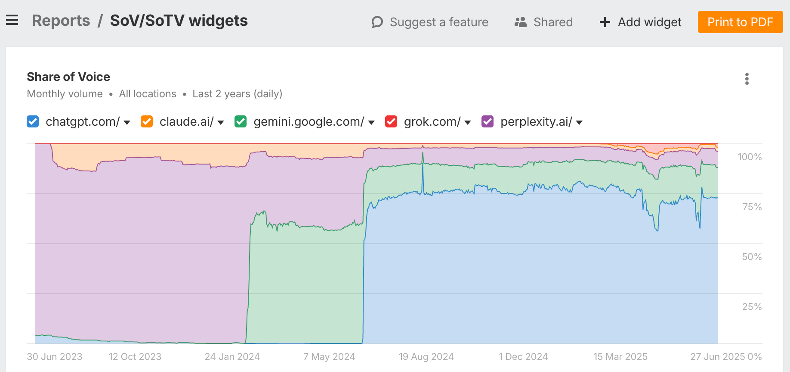
Task: Open the grok.com/ dropdown arrow
Action: point(468,123)
